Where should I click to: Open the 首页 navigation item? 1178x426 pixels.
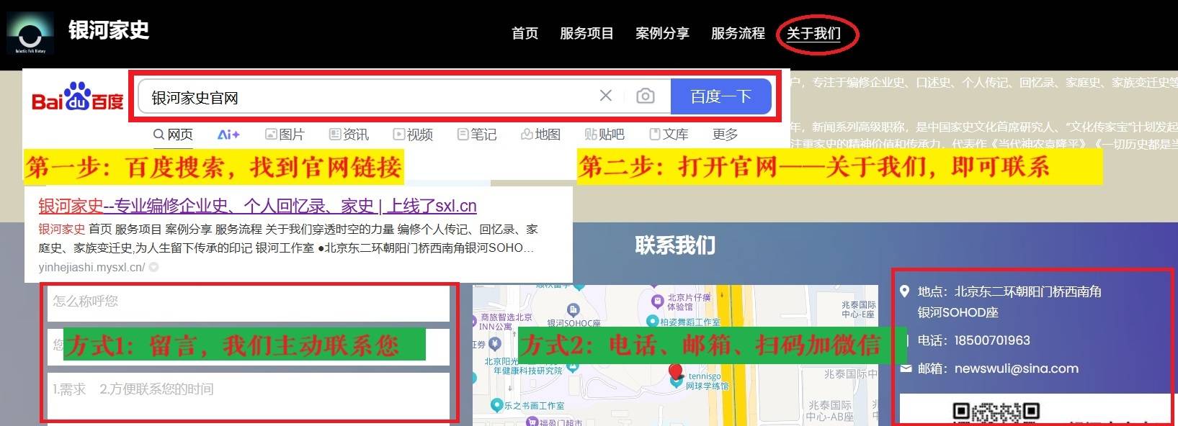pyautogui.click(x=525, y=33)
